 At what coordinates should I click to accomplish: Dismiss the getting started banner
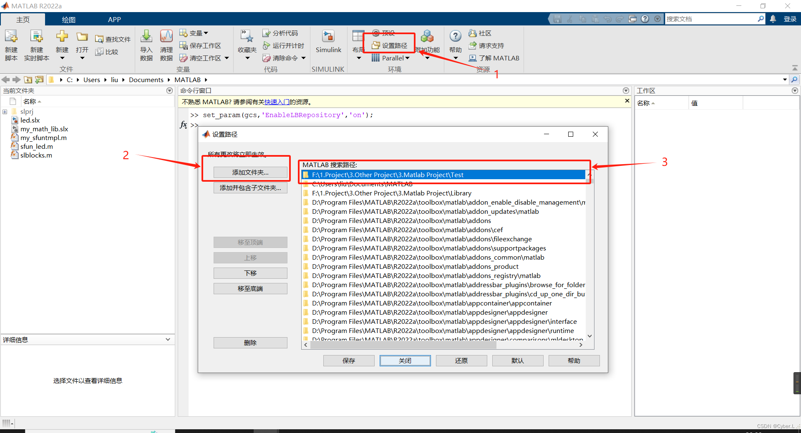[627, 101]
